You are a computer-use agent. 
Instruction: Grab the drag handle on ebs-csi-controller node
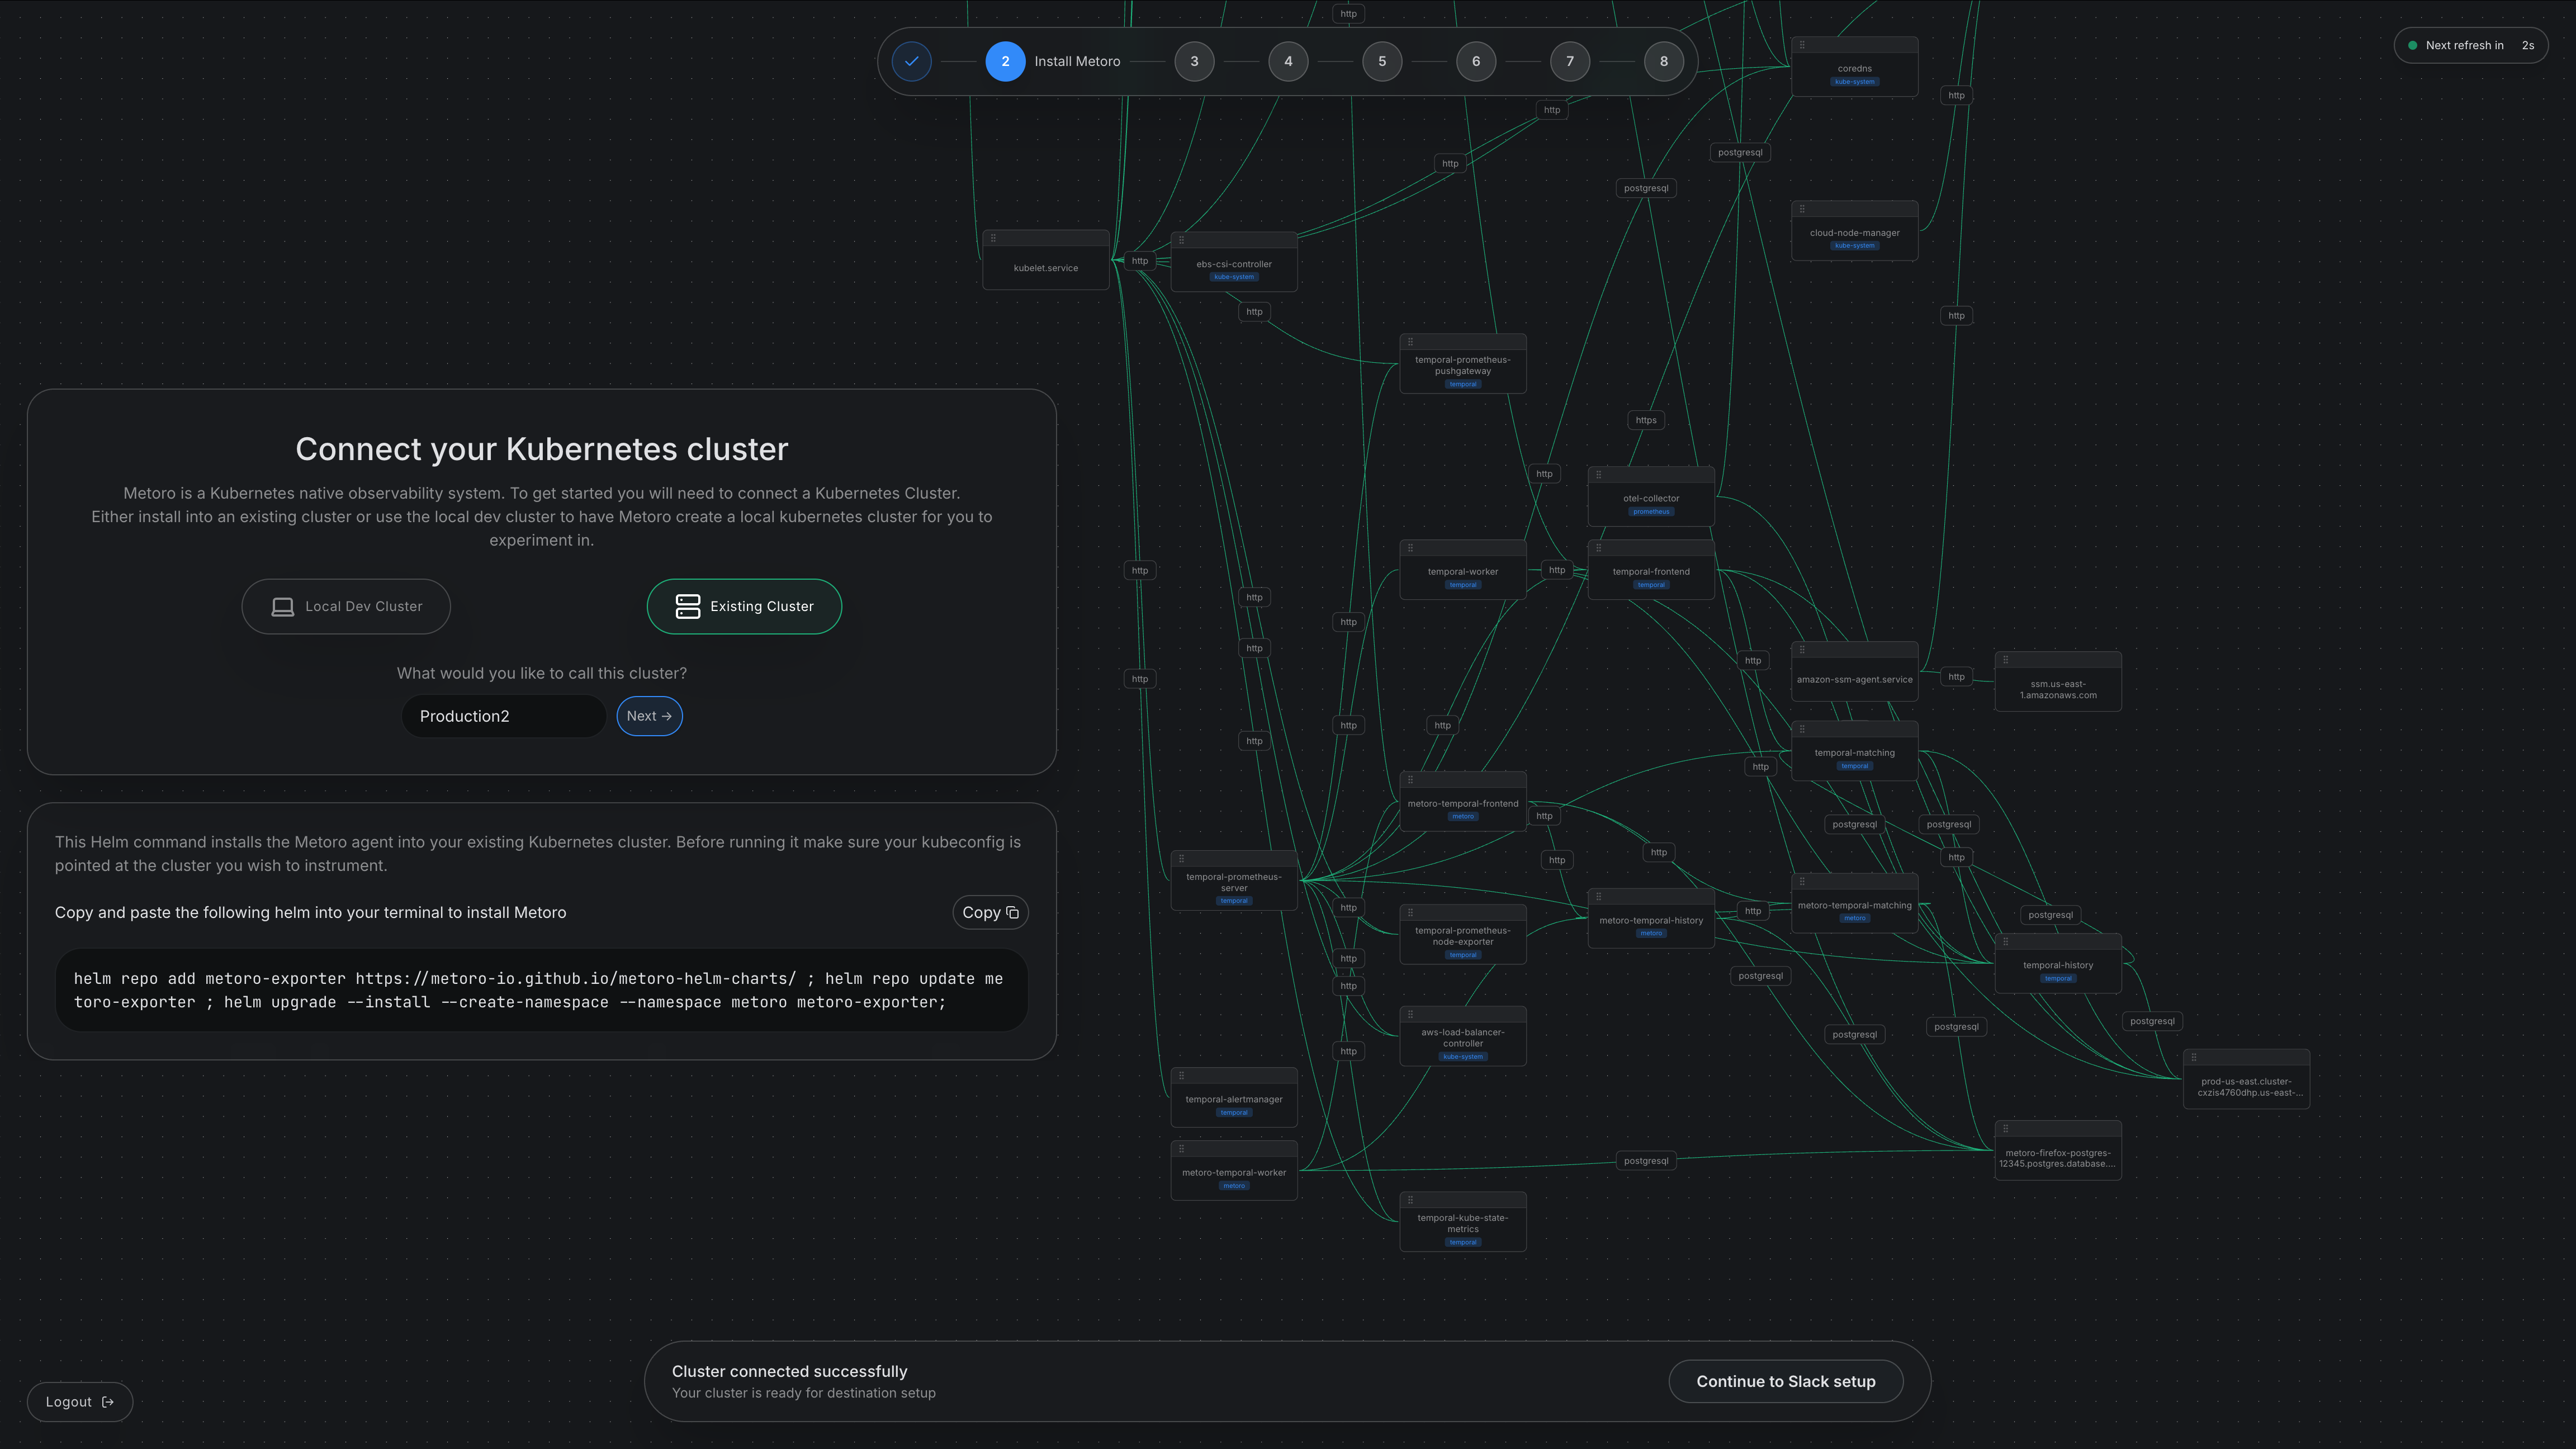tap(1181, 240)
